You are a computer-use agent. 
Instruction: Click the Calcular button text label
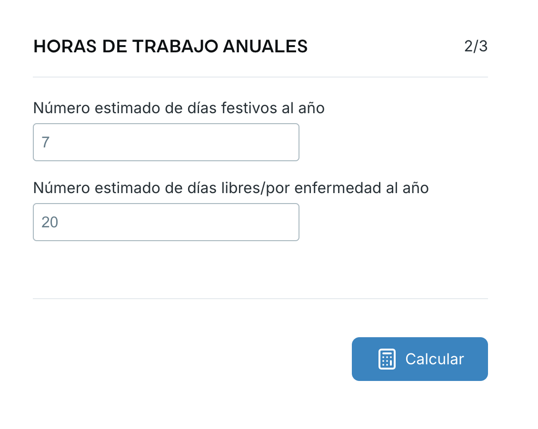pos(434,359)
